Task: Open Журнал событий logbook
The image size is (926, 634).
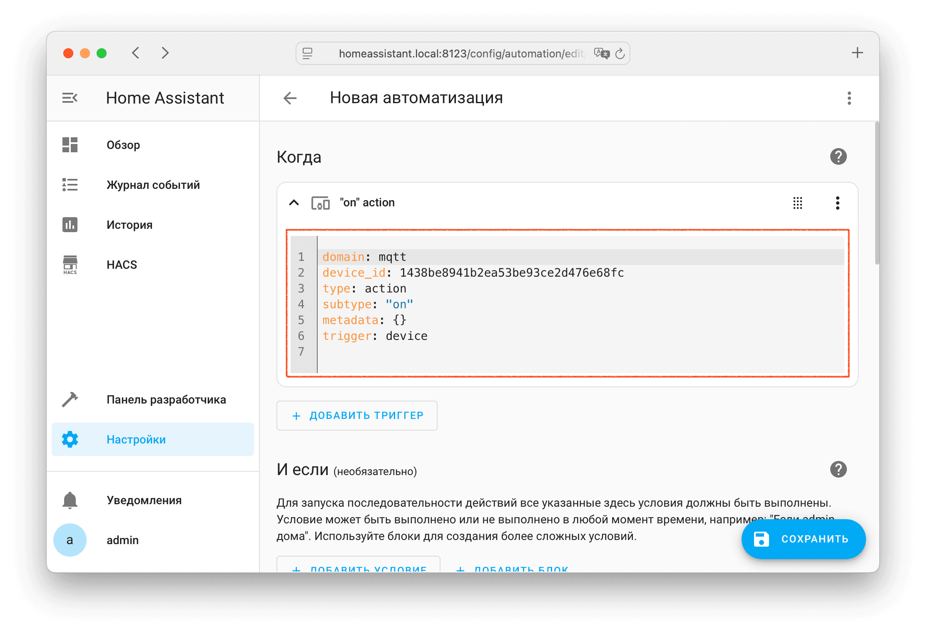Action: [153, 185]
